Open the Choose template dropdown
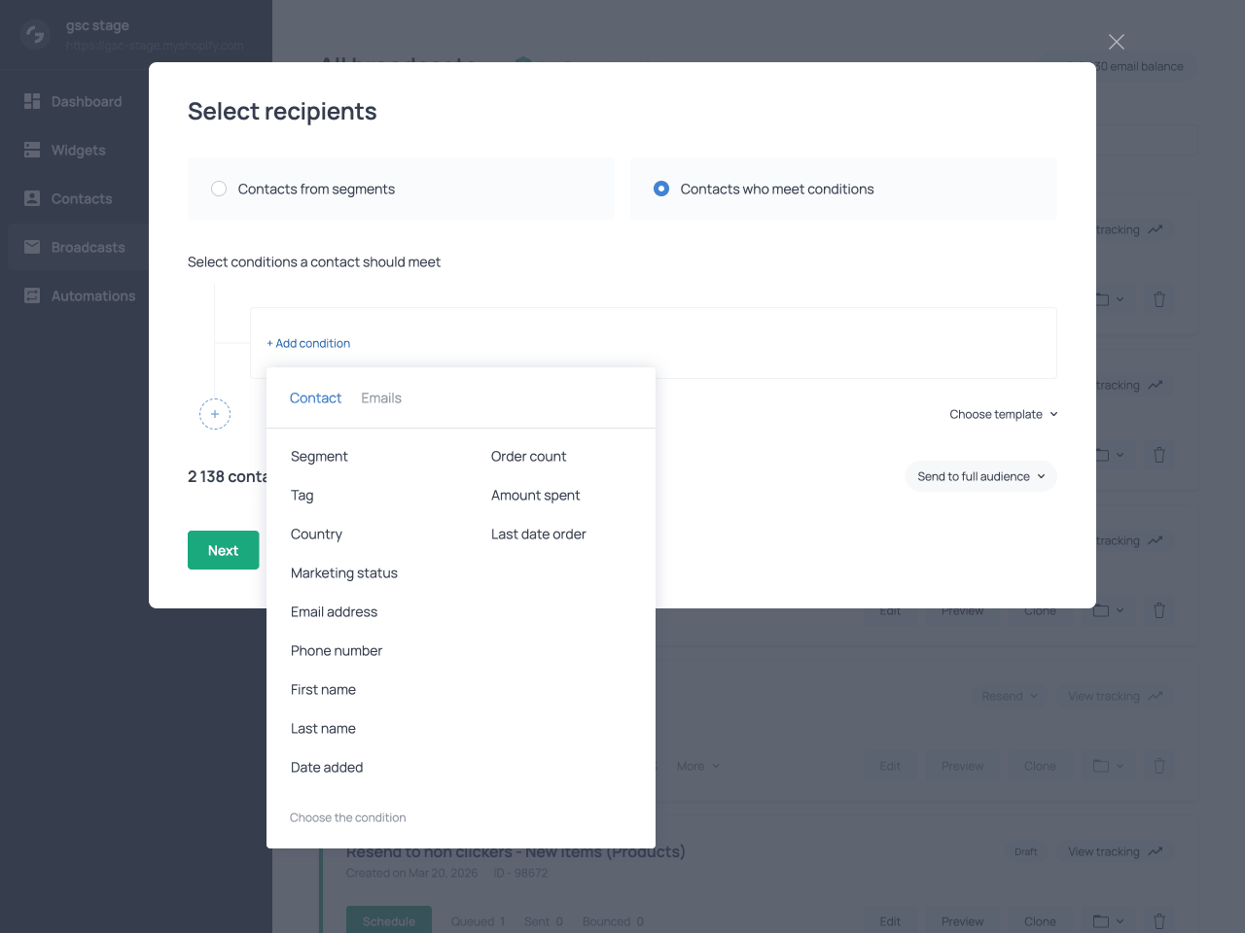This screenshot has width=1245, height=933. point(1003,414)
